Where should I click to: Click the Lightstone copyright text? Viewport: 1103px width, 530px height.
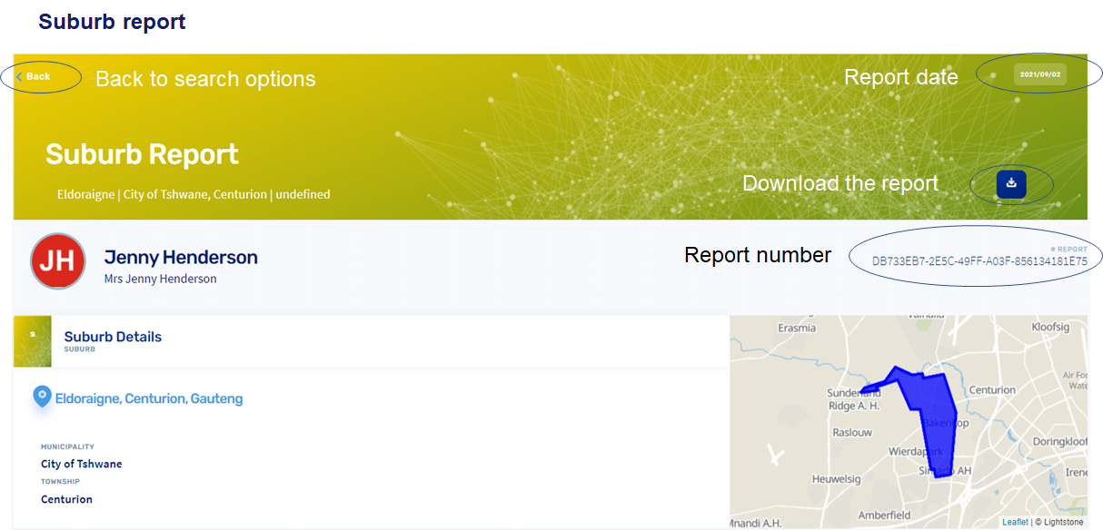click(x=1061, y=522)
